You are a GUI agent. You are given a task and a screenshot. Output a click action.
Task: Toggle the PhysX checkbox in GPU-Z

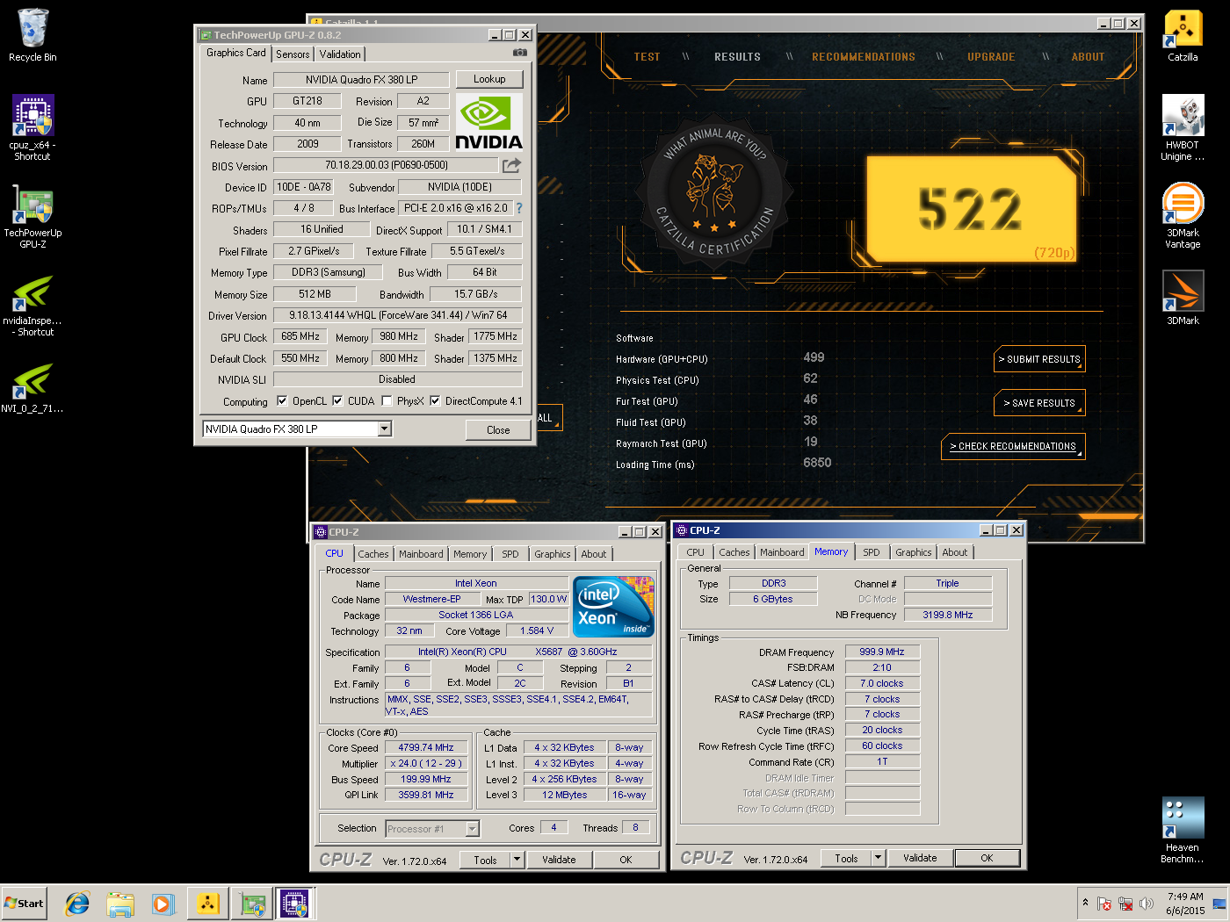(x=387, y=401)
